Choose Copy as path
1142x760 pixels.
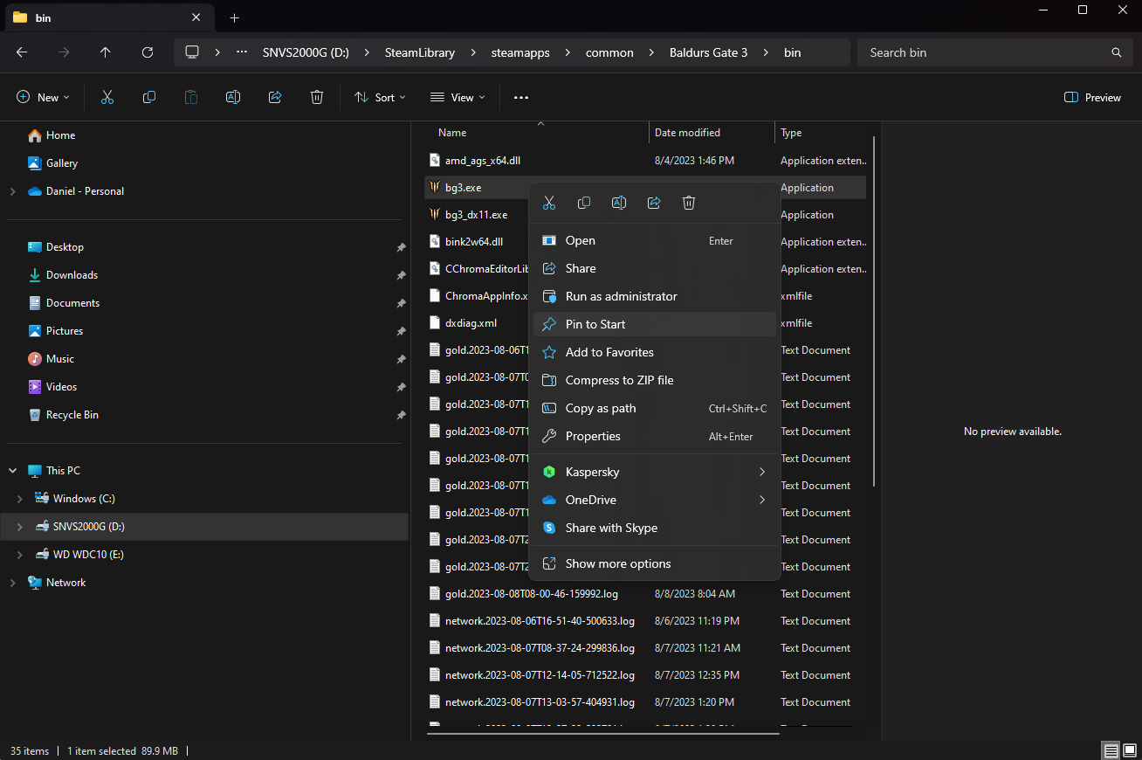(x=654, y=408)
